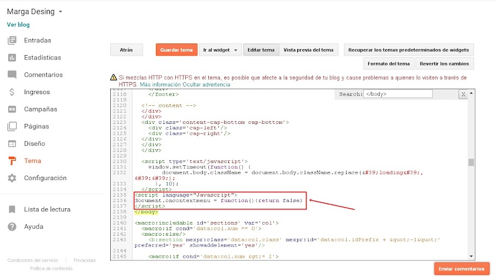Click the script type='text/javascript' line

coord(195,161)
